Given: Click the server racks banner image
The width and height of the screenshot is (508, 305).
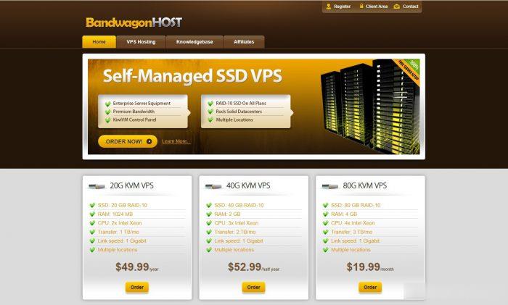Looking at the screenshot, I should click(369, 106).
